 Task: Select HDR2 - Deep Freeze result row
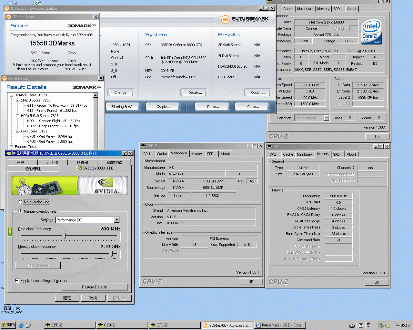[53, 126]
